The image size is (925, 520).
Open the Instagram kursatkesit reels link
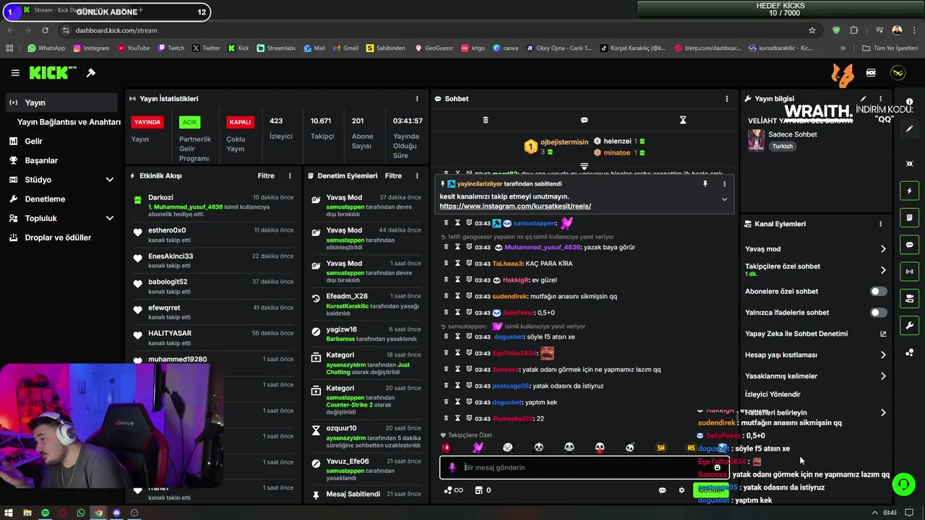click(515, 207)
